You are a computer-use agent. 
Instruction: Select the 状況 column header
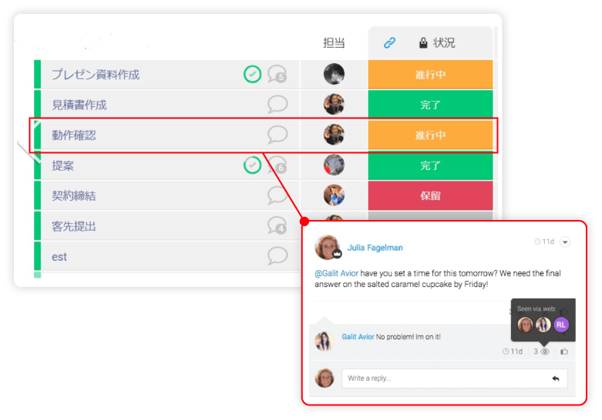[444, 42]
